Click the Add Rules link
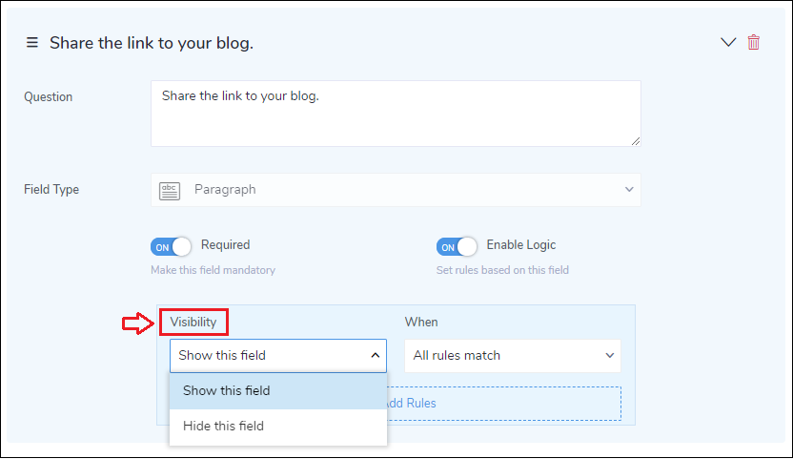 410,403
